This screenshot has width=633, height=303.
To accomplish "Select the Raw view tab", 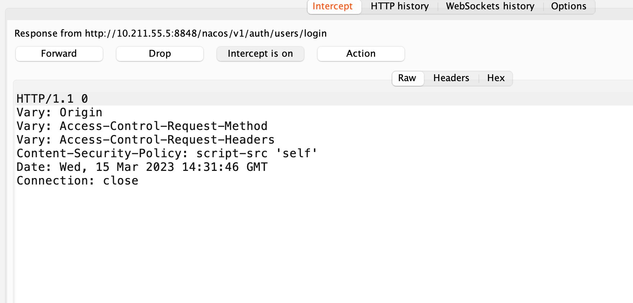I will tap(408, 78).
